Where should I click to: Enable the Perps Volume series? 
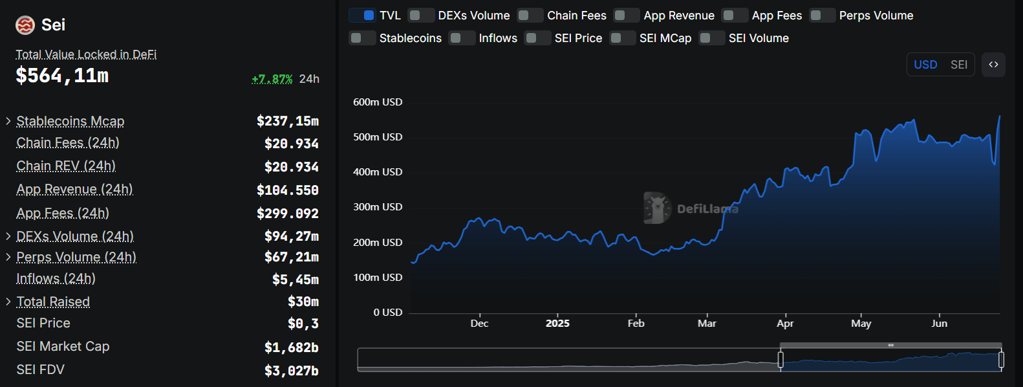[x=822, y=16]
